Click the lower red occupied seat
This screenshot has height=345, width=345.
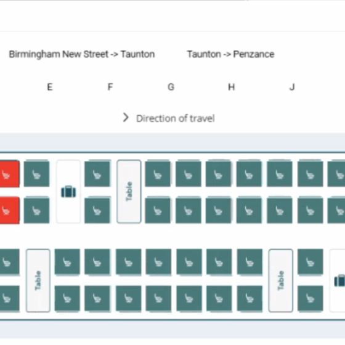9,210
